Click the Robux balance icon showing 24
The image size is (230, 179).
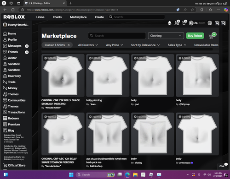coord(191,23)
